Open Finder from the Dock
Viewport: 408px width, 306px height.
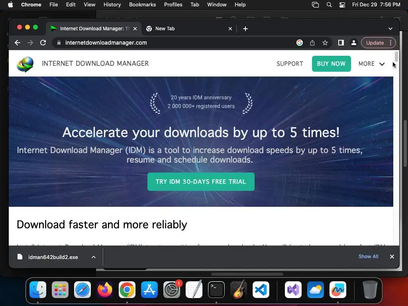[38, 290]
